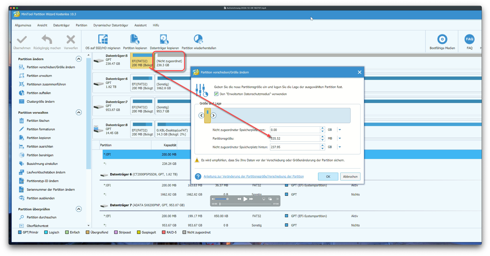Collapse the Partition ändern section
This screenshot has height=256, width=490.
(x=79, y=59)
